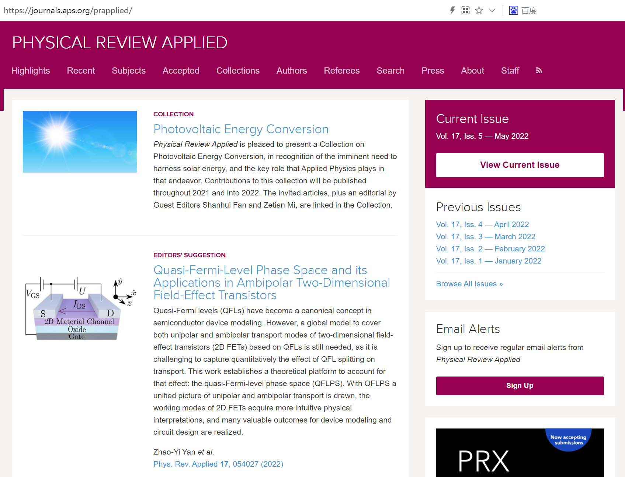Click the EDITORS' SUGGESTION label
The height and width of the screenshot is (477, 625).
[190, 255]
